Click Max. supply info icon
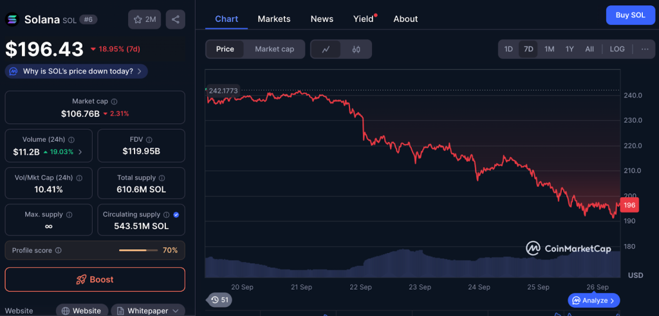The width and height of the screenshot is (659, 316). [x=70, y=215]
